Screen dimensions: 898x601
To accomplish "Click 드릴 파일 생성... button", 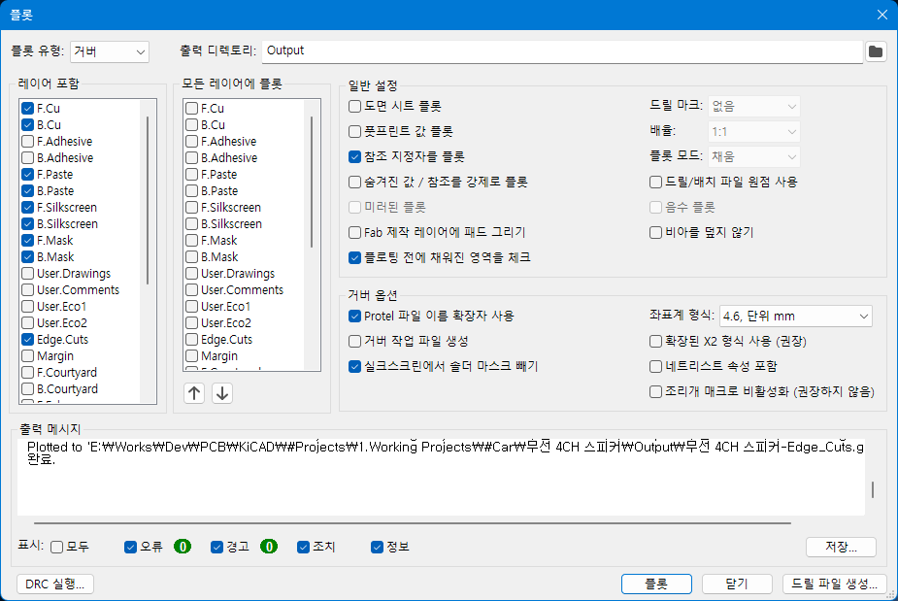I will pyautogui.click(x=835, y=584).
